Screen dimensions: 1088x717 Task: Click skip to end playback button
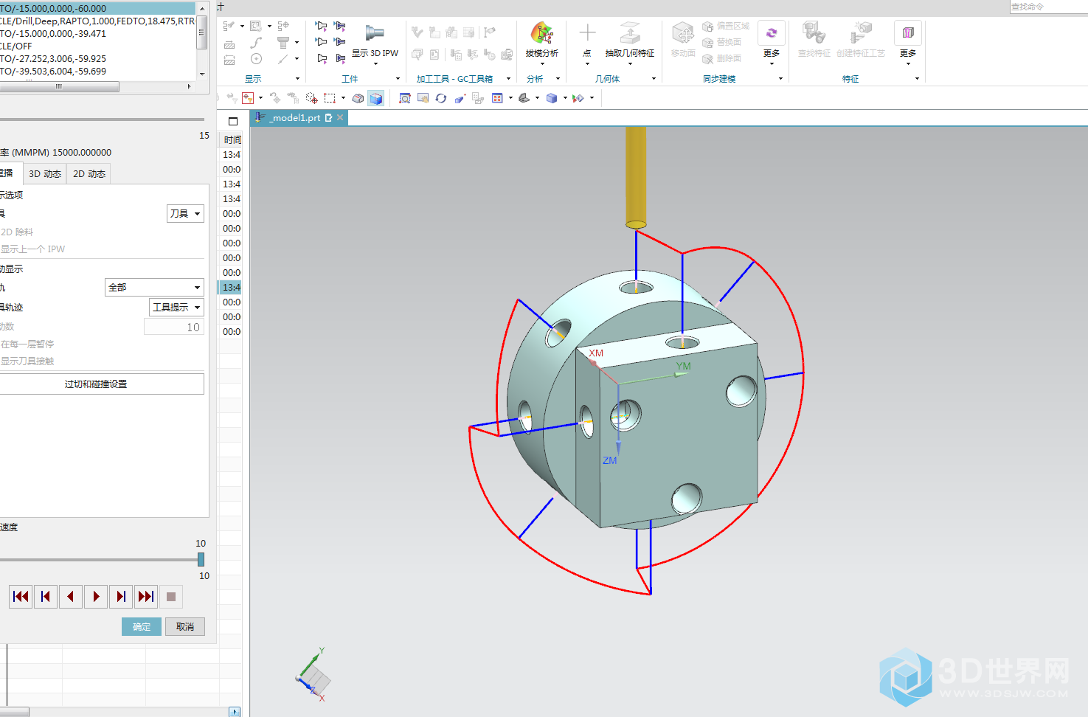(146, 597)
